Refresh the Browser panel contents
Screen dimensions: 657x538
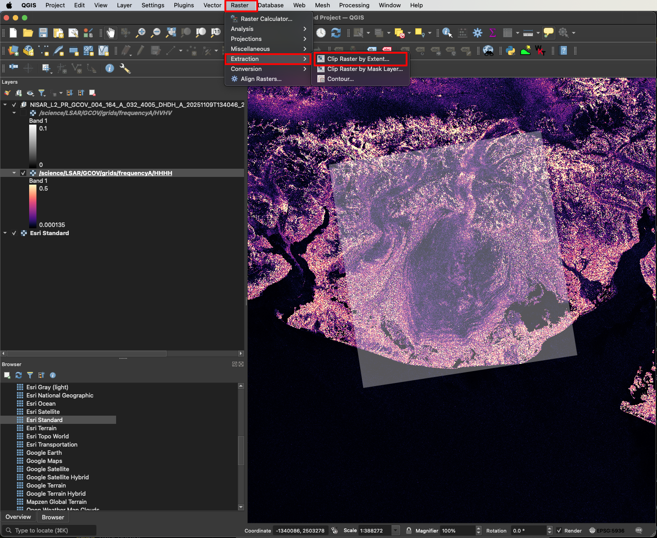point(18,375)
